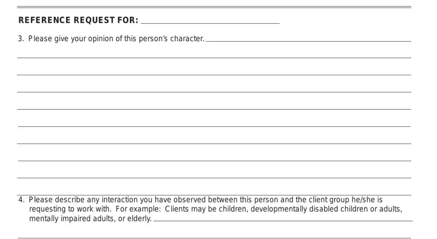Click the REFERENCE REQUEST FOR heading

78,20
